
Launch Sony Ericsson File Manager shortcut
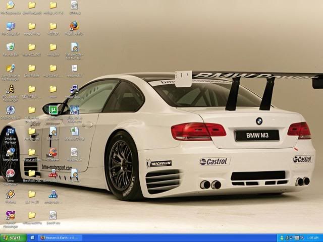(11, 68)
